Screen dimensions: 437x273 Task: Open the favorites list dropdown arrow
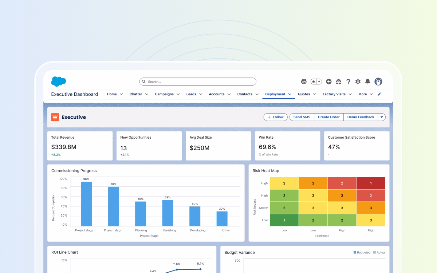coord(319,82)
